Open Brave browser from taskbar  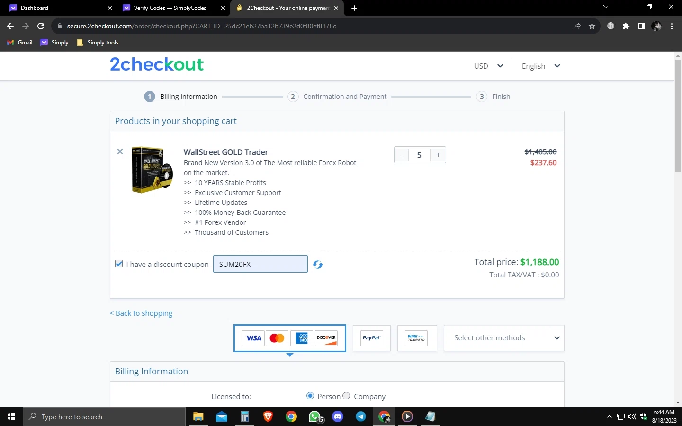268,417
